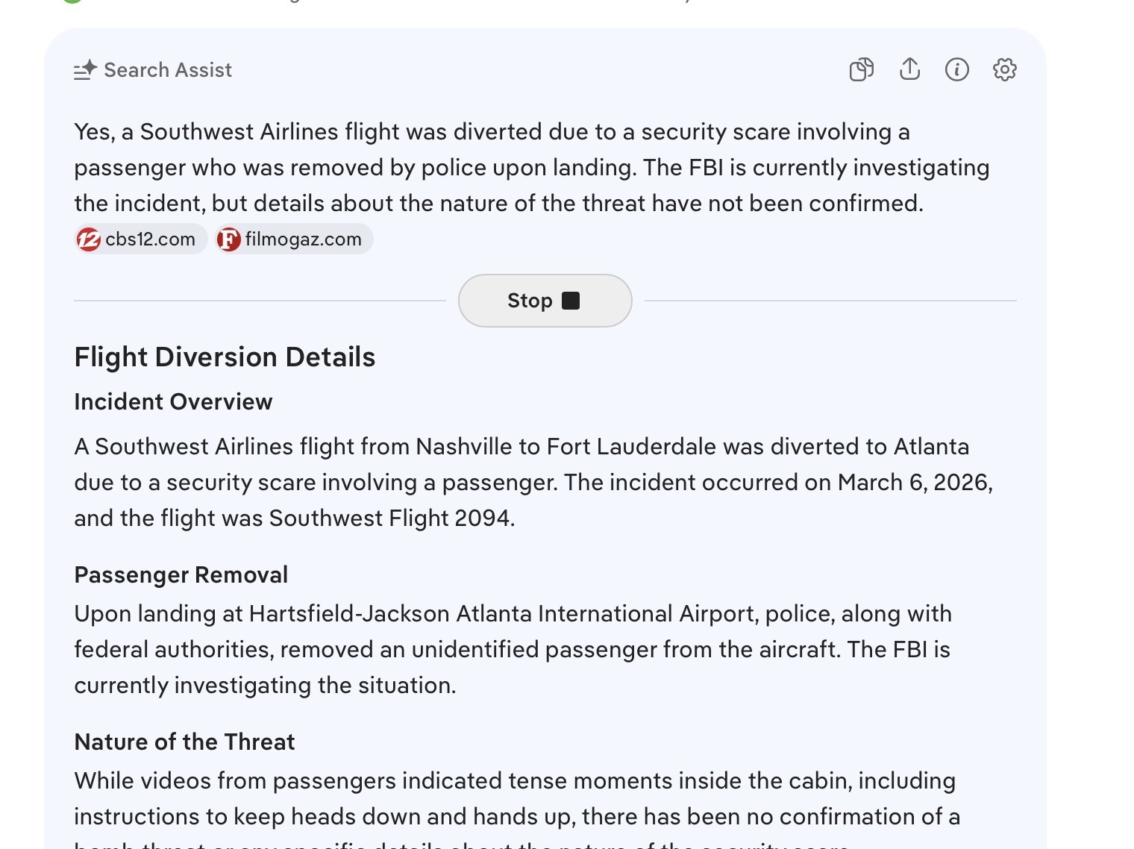Click the Nature of the Threat subheading
The height and width of the screenshot is (849, 1134).
184,742
